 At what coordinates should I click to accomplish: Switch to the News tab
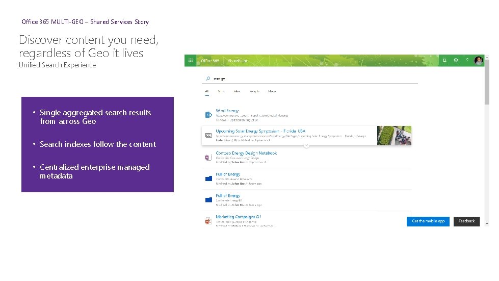tap(272, 91)
